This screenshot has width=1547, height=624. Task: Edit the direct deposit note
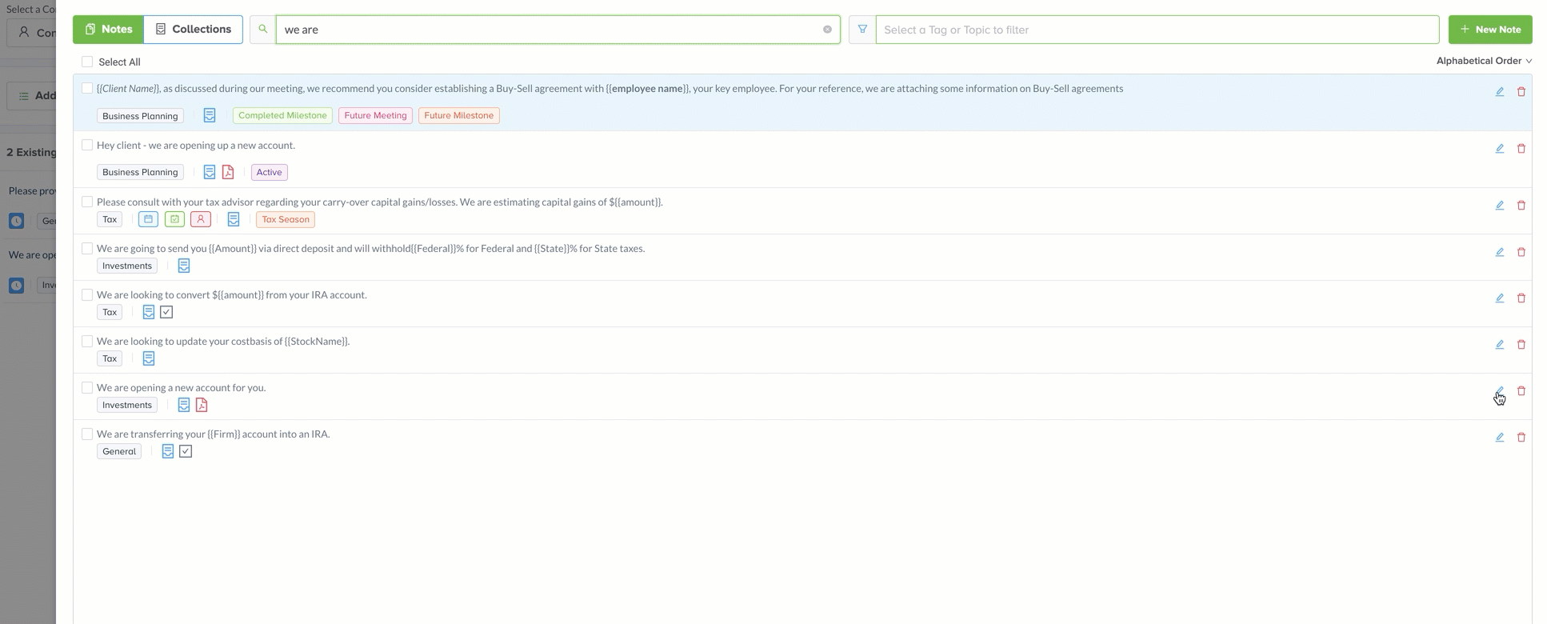tap(1500, 252)
